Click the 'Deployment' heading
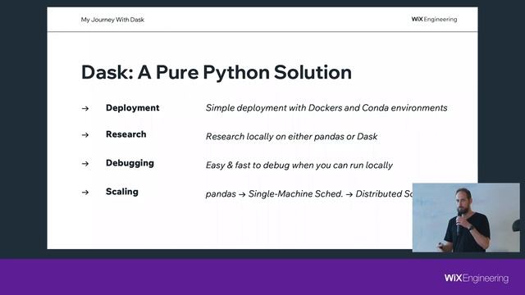 pos(133,108)
